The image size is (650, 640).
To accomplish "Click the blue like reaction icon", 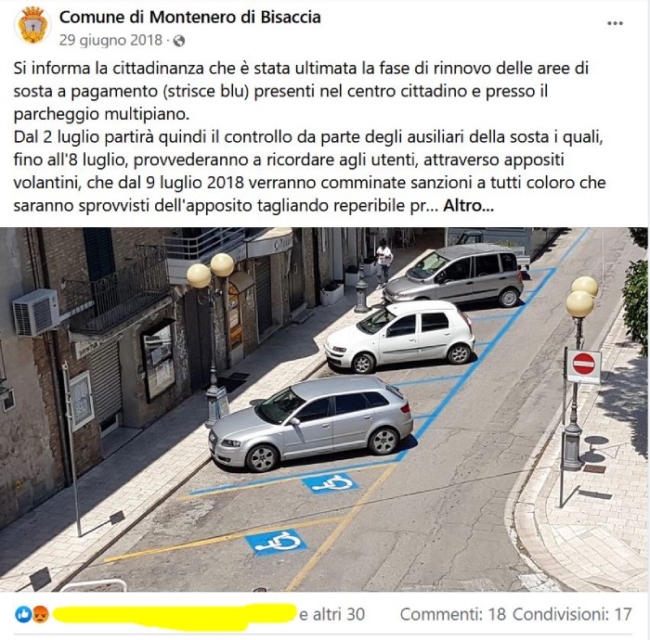I will [x=23, y=614].
